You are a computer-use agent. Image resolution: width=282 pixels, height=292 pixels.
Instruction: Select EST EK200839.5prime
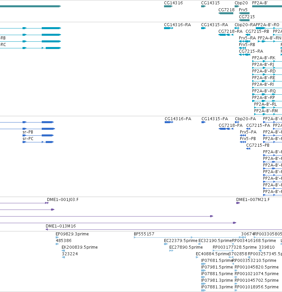63,251
